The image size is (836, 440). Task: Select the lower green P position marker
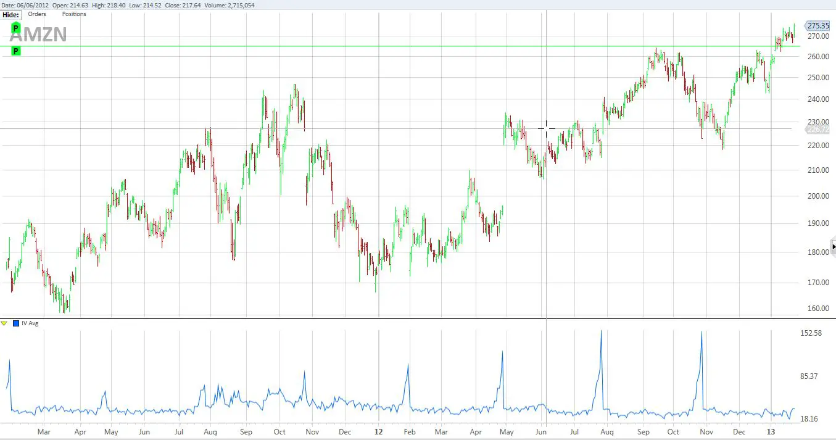(15, 51)
